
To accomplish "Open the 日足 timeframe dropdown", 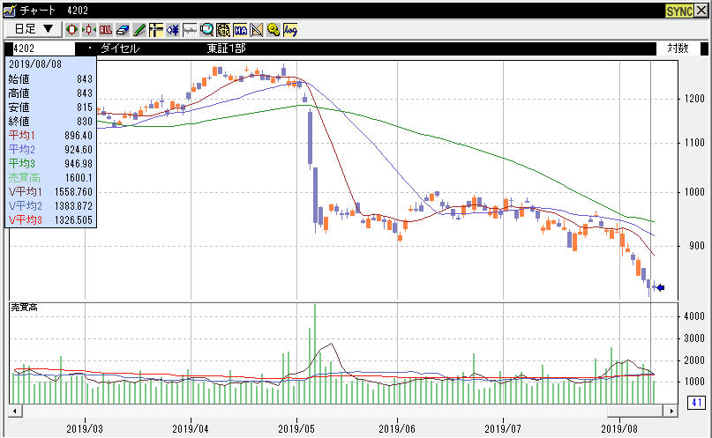I will tap(34, 29).
